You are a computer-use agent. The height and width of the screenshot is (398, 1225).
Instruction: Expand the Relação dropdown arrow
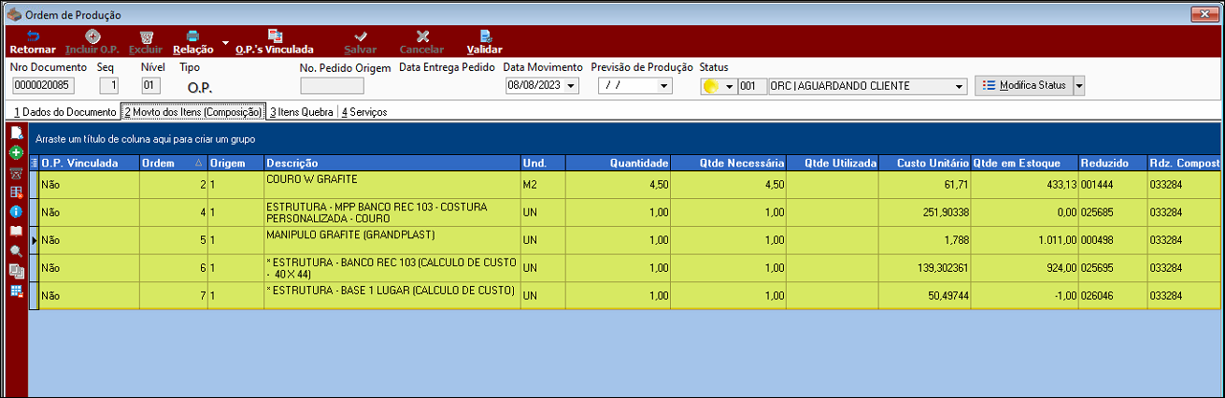225,43
